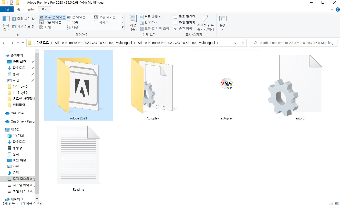Select the autoplay Adobe installer thumbnail
340x206 pixels.
(x=226, y=83)
